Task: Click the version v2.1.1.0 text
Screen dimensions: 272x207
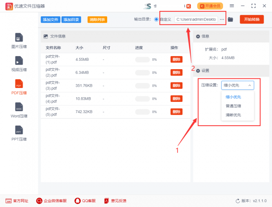Action: [x=260, y=201]
